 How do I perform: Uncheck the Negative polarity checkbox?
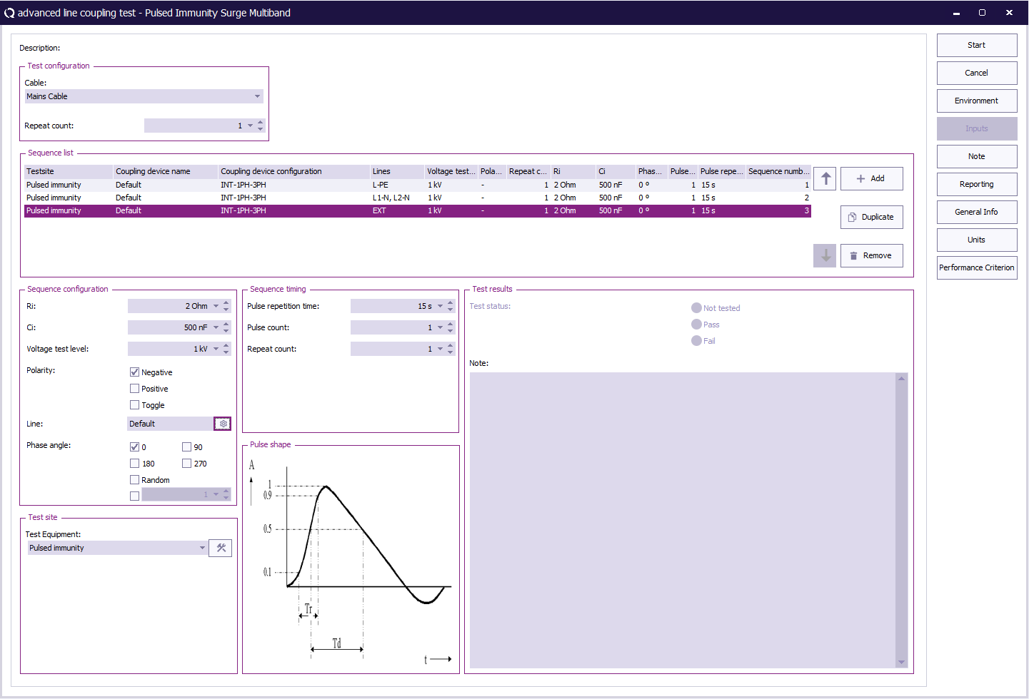(135, 372)
